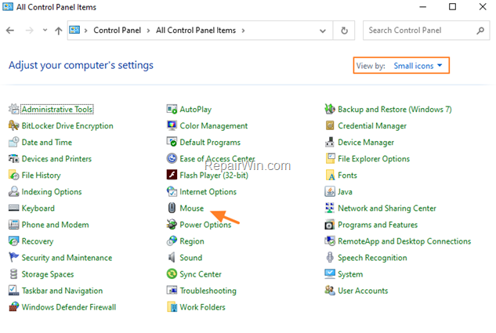The width and height of the screenshot is (496, 333).
Task: Click the Phone and Modem icon
Action: (13, 225)
